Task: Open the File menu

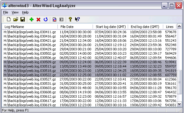Action: (6, 12)
